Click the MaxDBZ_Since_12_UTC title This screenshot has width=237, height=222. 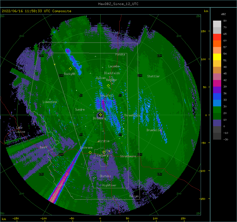tap(118, 4)
